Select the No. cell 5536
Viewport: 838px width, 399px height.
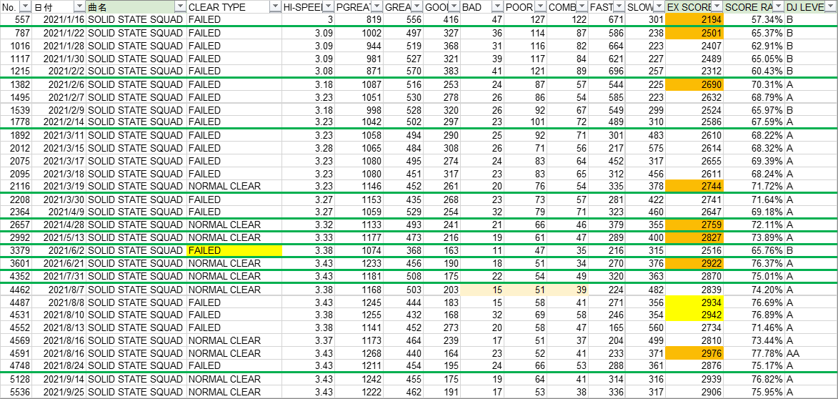16,392
